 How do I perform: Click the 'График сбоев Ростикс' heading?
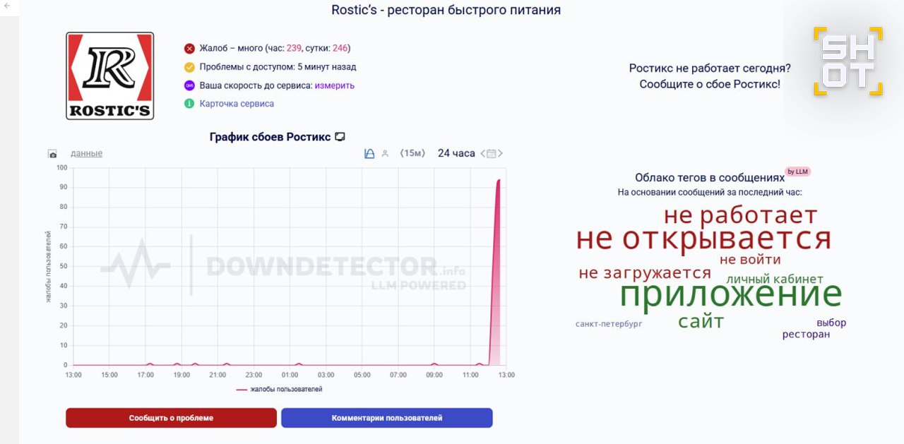[x=270, y=137]
